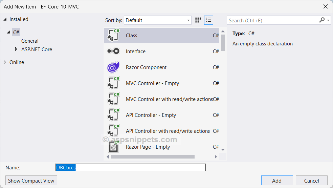Click the template list scroll down arrow

pyautogui.click(x=223, y=150)
